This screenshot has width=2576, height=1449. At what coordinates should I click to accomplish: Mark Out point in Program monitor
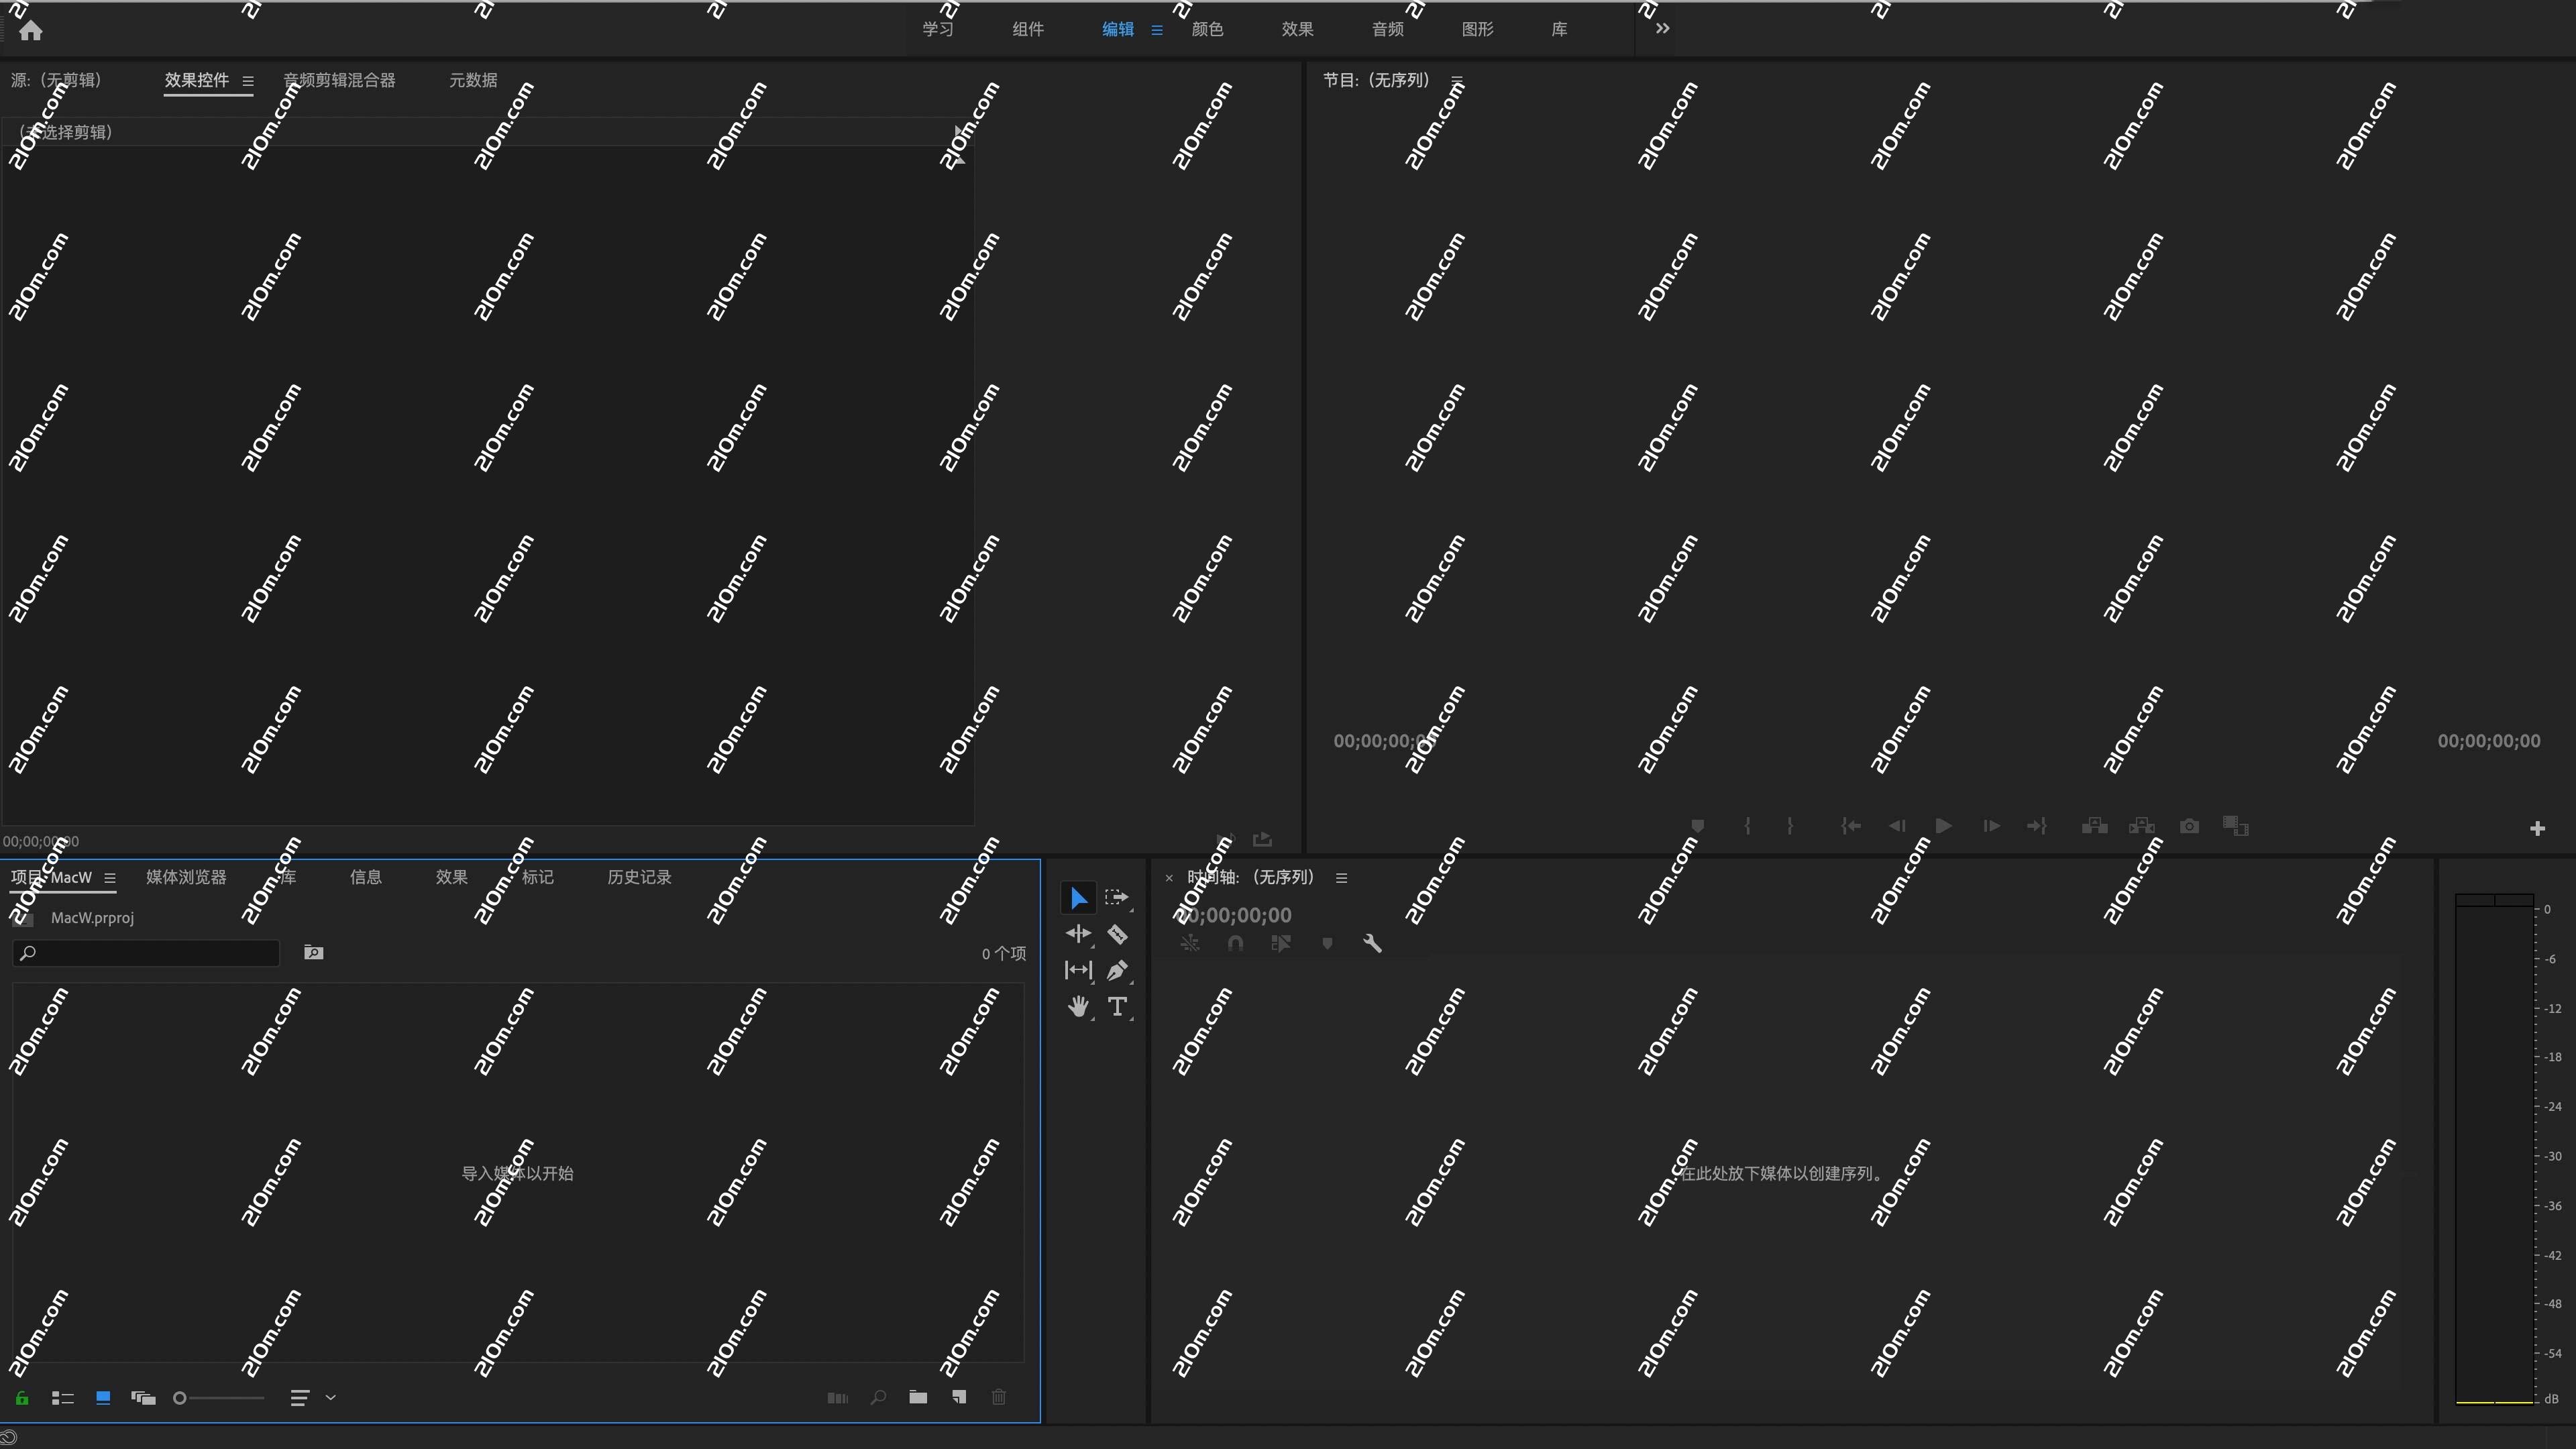point(1790,826)
